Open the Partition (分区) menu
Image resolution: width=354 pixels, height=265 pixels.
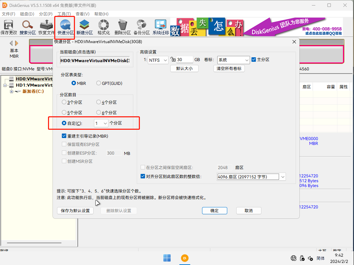(x=46, y=14)
